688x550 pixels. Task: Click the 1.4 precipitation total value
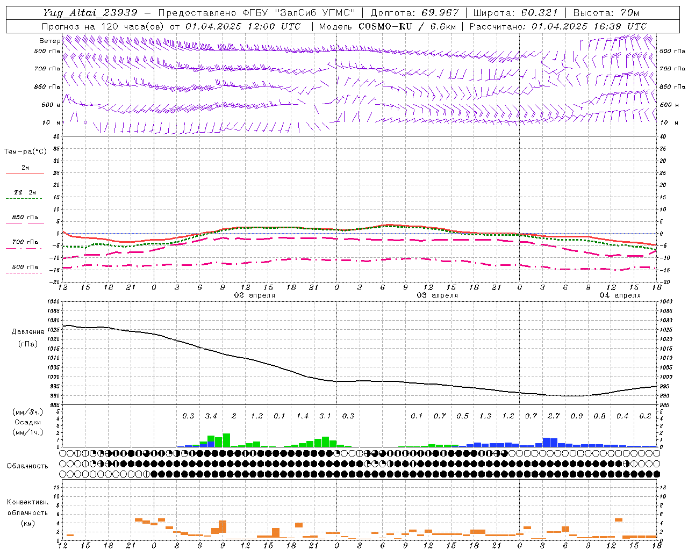[303, 416]
